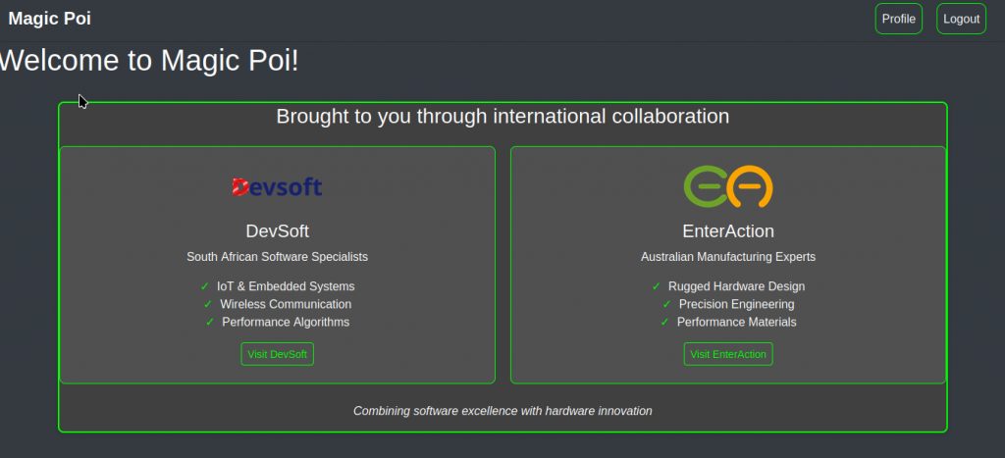Follow the Visit EnterAction link
1005x458 pixels.
[x=728, y=354]
